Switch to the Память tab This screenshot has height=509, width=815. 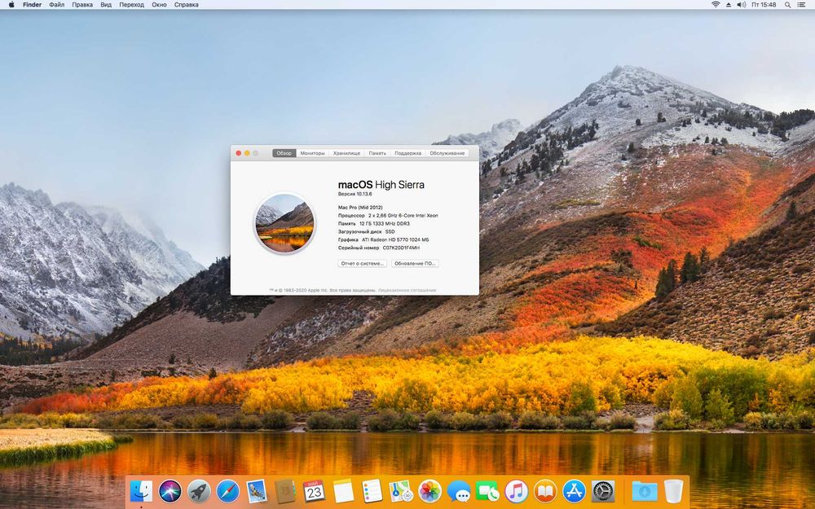point(377,153)
